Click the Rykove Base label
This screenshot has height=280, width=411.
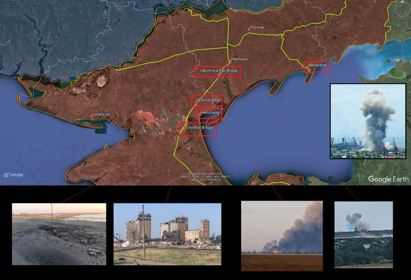pos(209,100)
